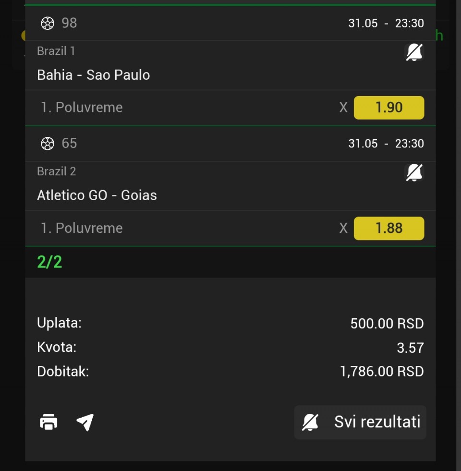Open the Bahia - Sao Paulo match details
The height and width of the screenshot is (471, 461).
click(94, 75)
